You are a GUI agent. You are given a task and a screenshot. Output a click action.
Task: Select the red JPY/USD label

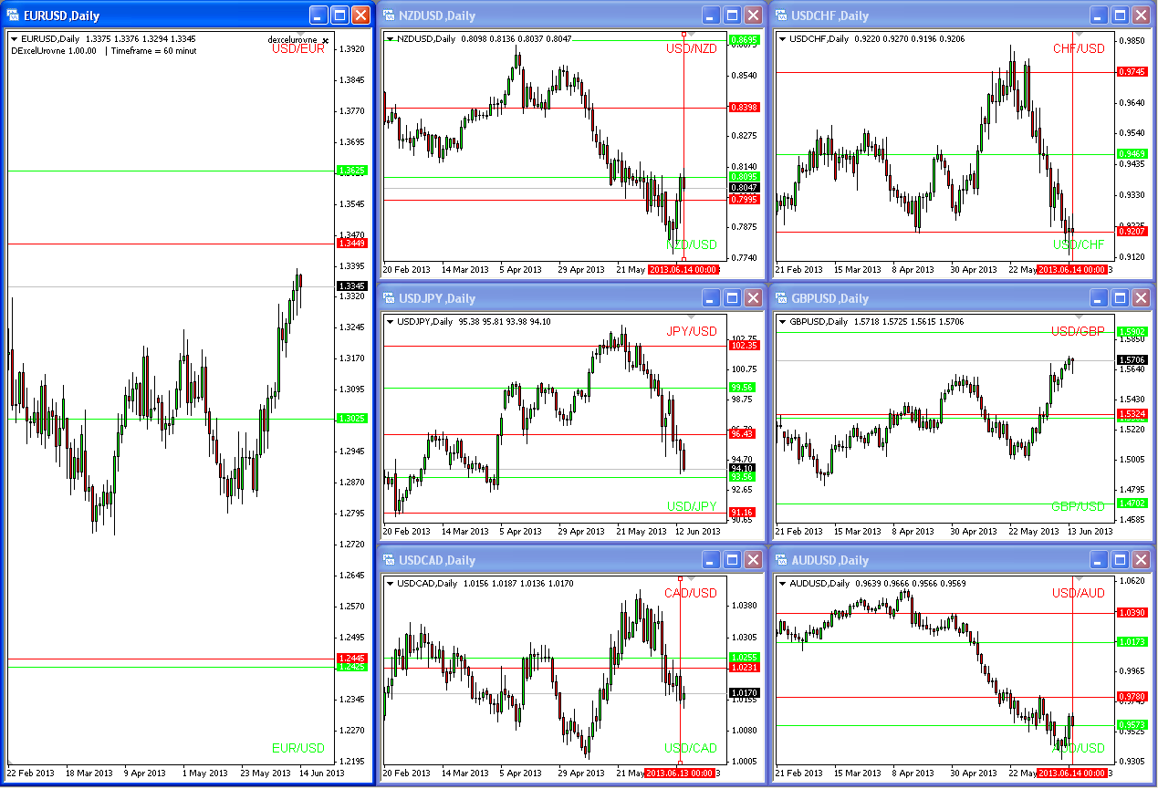[x=692, y=331]
